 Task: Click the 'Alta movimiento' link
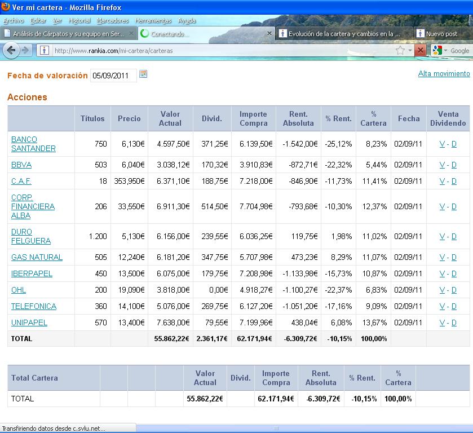(x=444, y=74)
